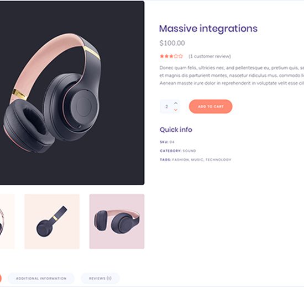Select the partially visible orange tab
This screenshot has width=304, height=290.
tap(1, 278)
